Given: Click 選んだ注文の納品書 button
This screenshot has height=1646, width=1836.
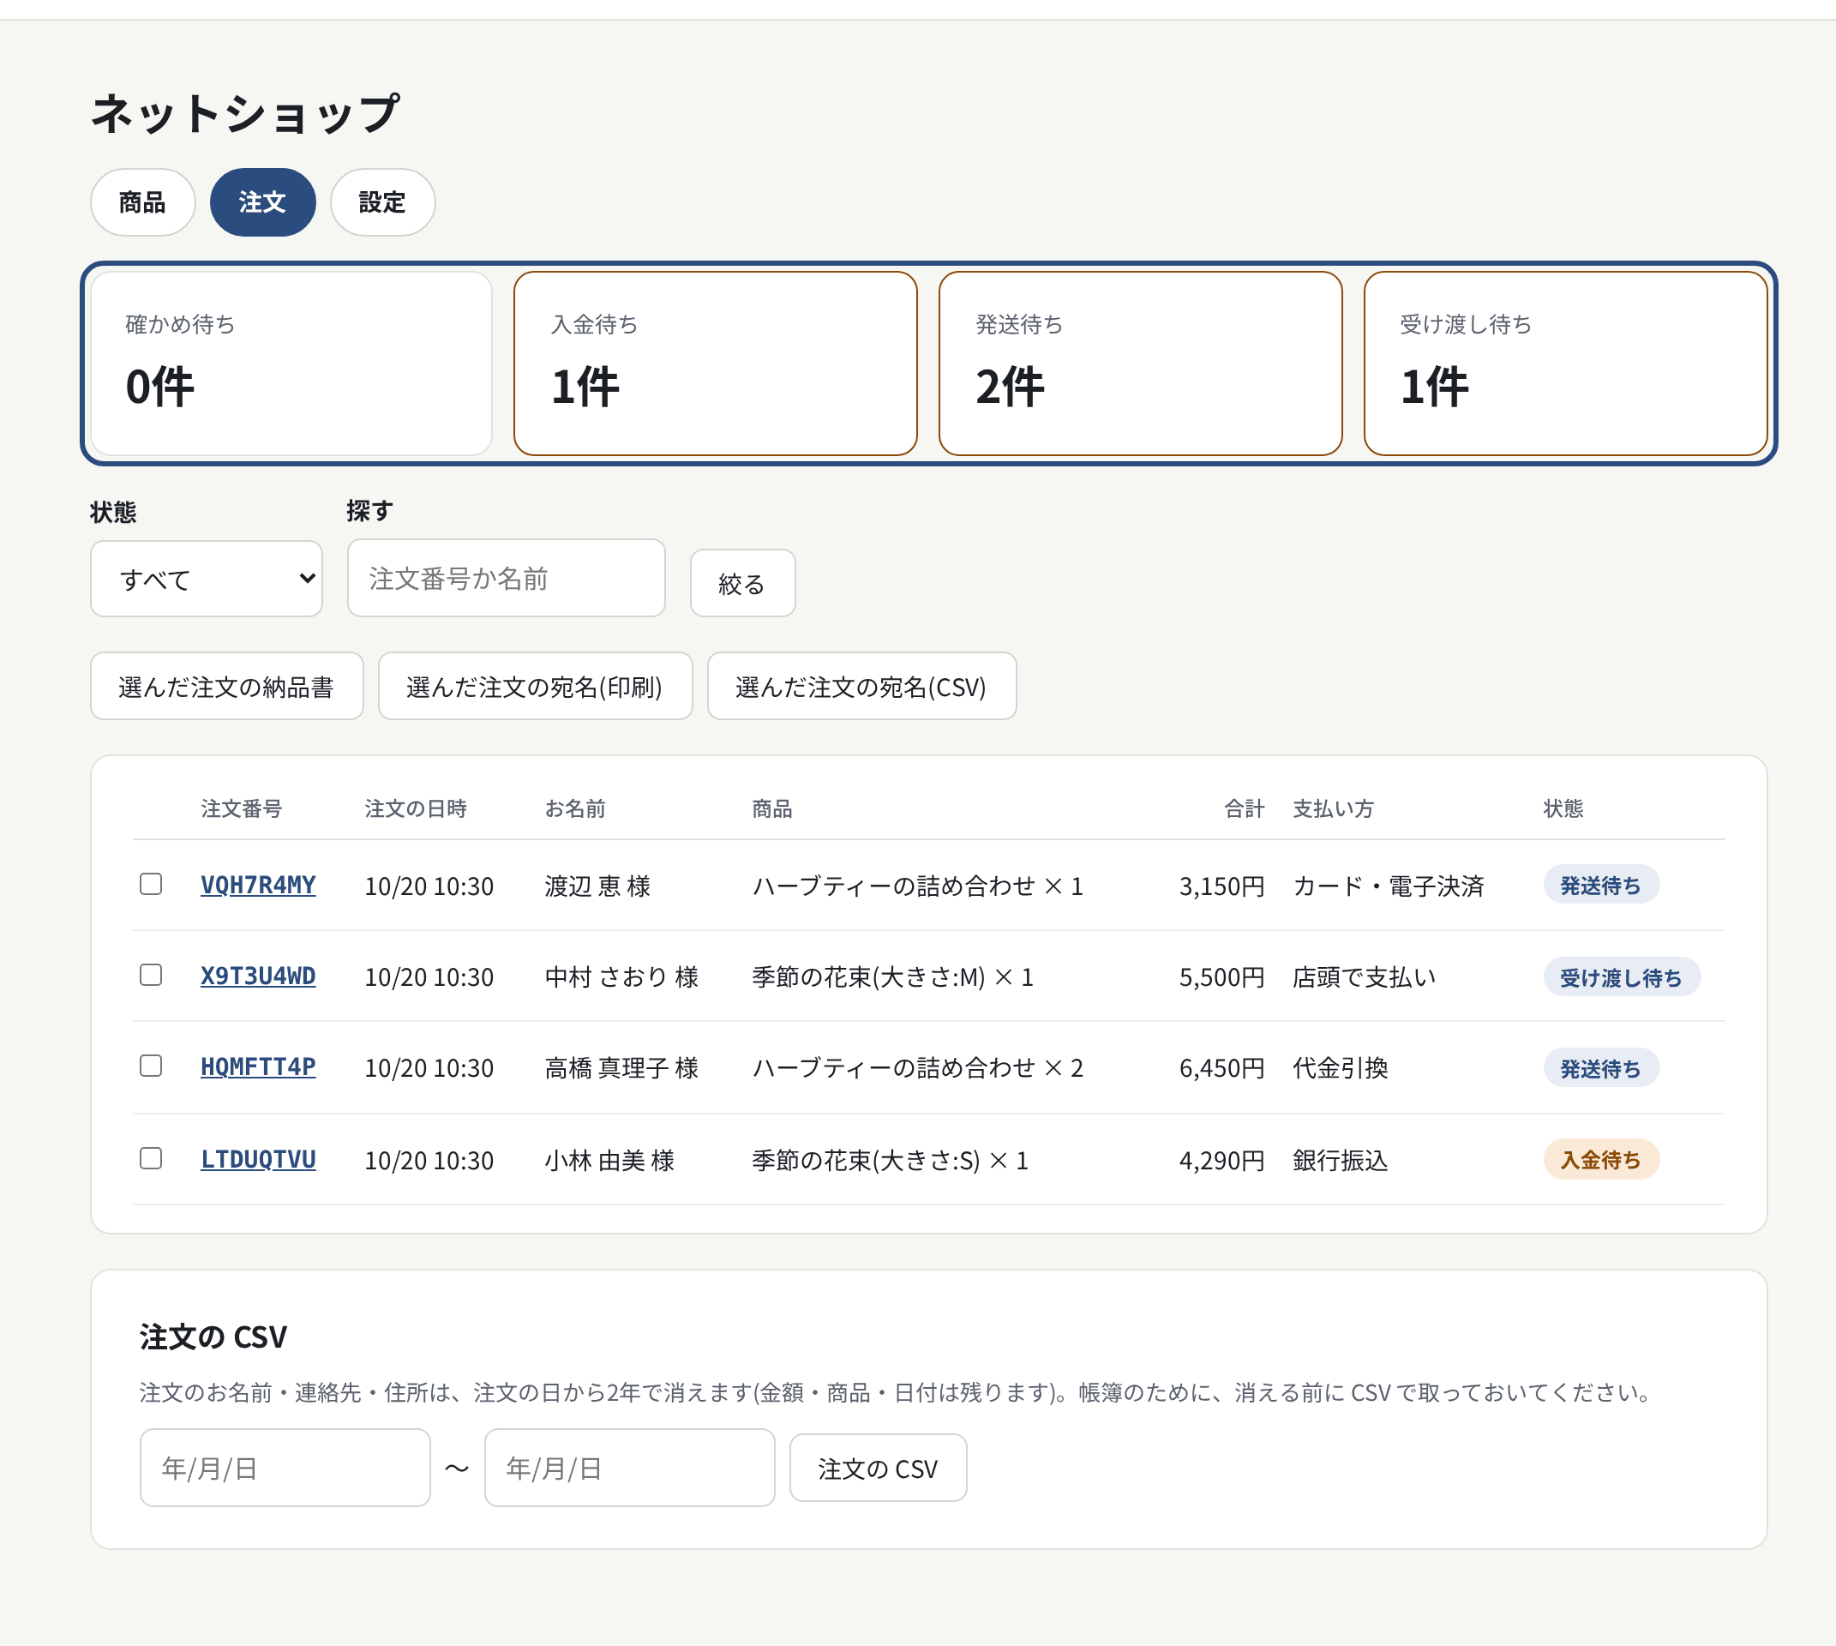Looking at the screenshot, I should [x=227, y=687].
